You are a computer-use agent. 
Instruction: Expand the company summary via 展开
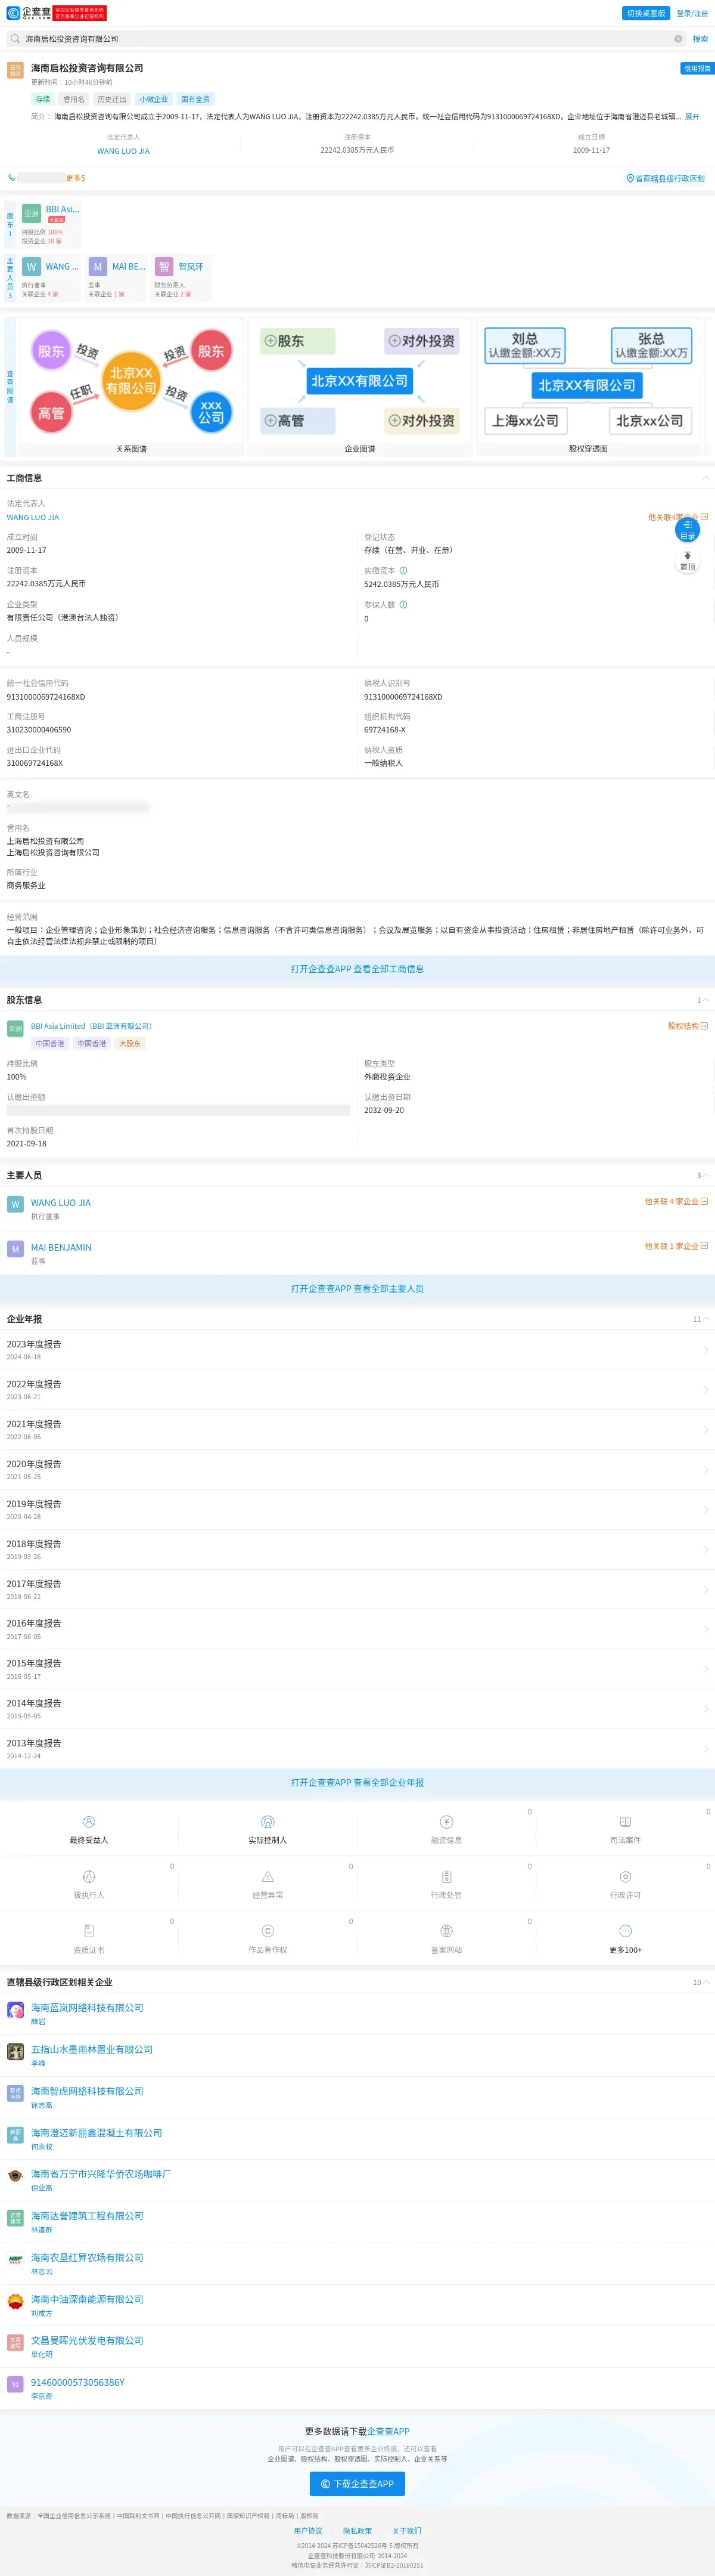click(692, 117)
